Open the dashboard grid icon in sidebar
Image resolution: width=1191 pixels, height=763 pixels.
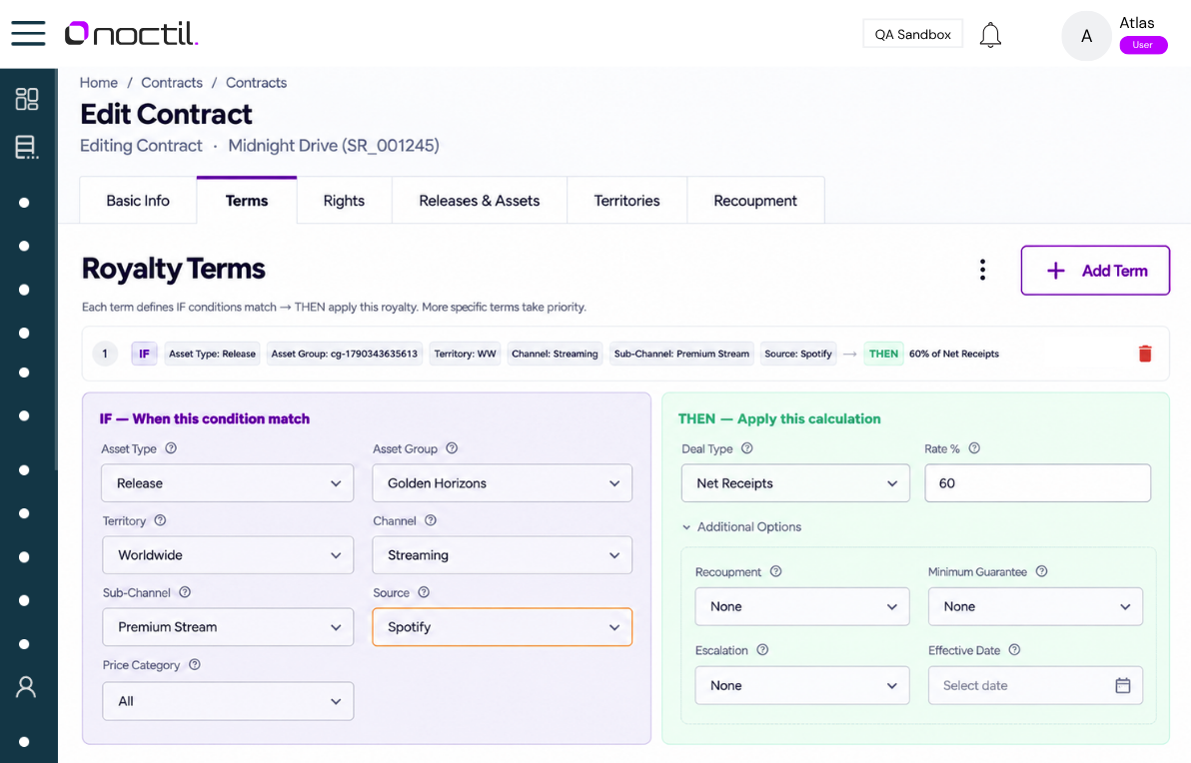tap(27, 99)
